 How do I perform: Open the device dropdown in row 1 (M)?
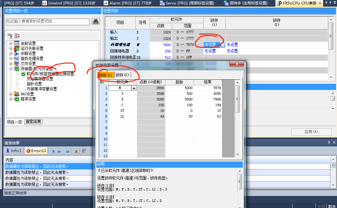[134, 88]
